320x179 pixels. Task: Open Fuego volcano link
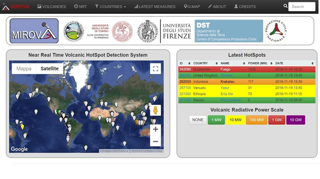pyautogui.click(x=225, y=69)
